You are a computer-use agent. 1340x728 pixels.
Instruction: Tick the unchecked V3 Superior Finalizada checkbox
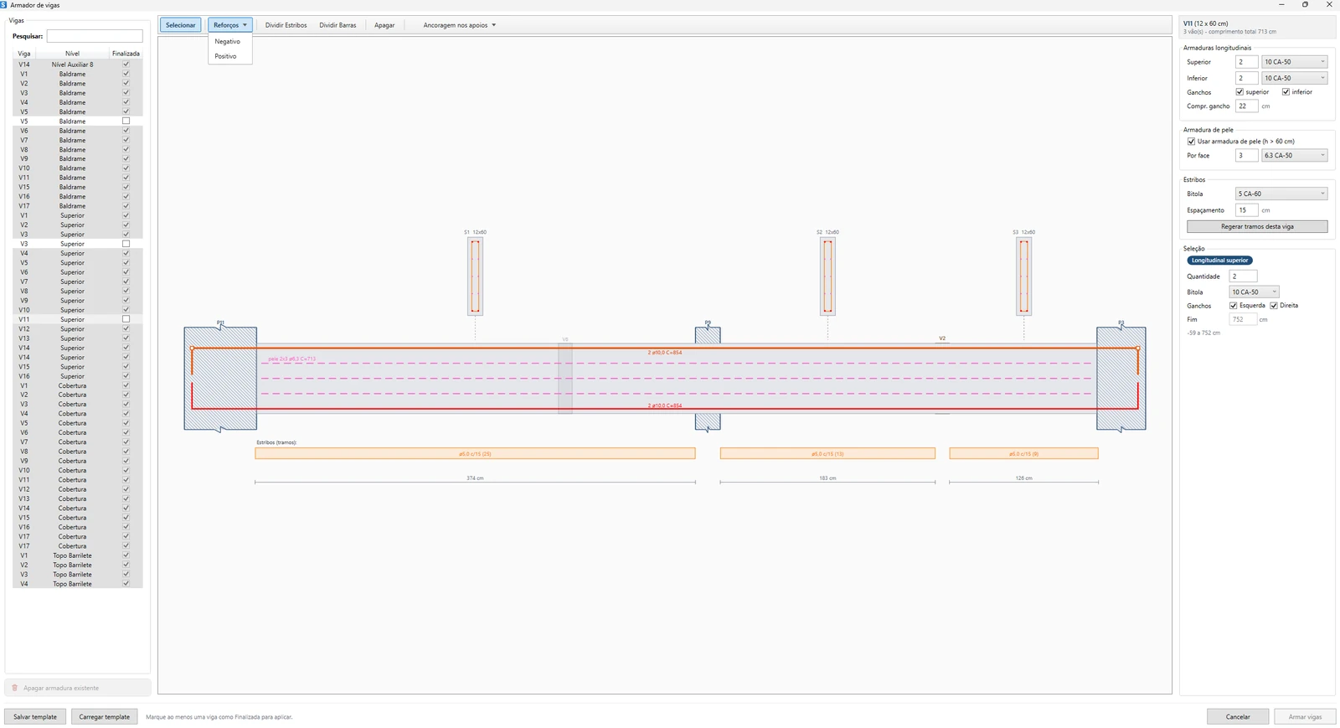tap(126, 244)
